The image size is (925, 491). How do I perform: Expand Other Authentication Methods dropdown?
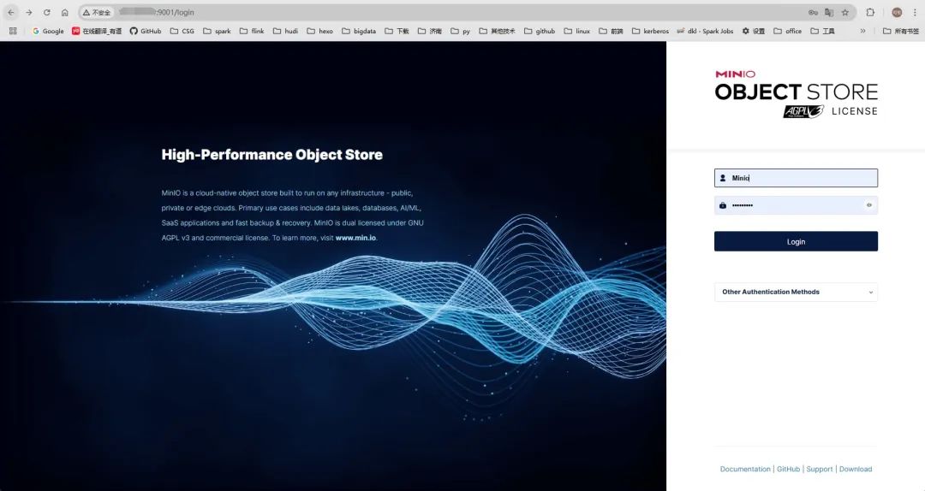(796, 292)
